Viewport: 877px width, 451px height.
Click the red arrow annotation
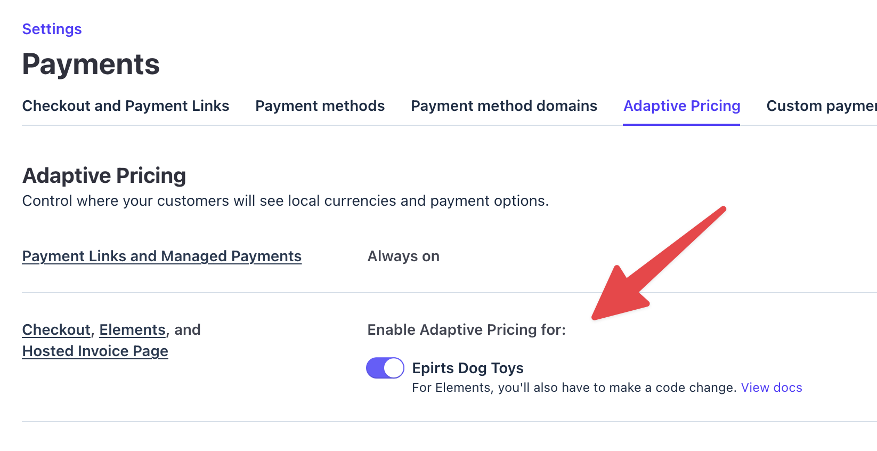tap(659, 263)
